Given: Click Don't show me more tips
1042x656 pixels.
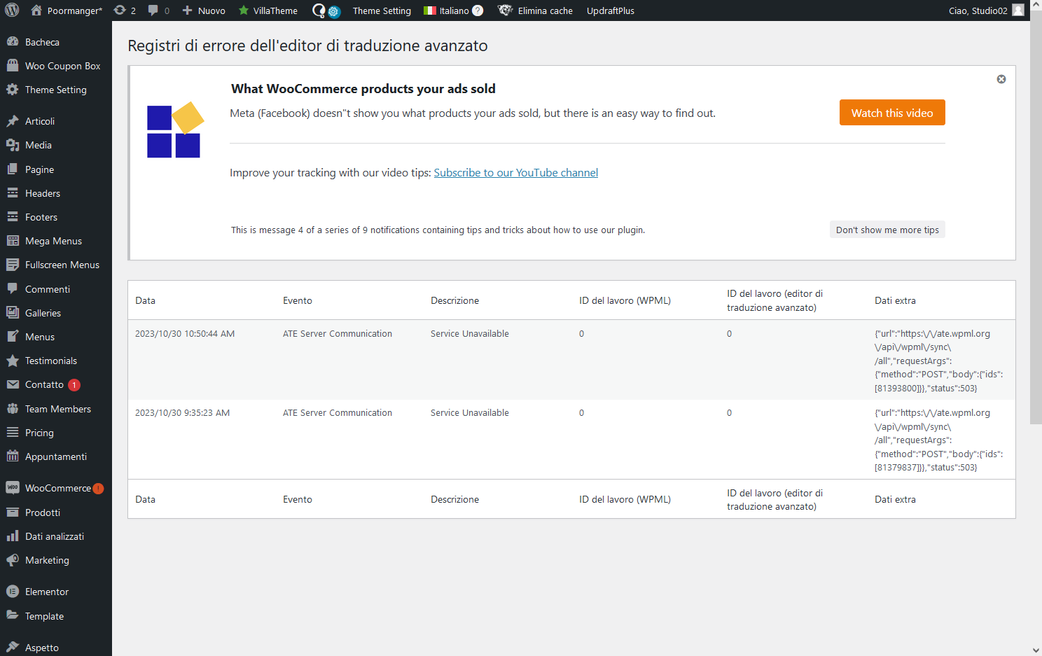Looking at the screenshot, I should 887,230.
